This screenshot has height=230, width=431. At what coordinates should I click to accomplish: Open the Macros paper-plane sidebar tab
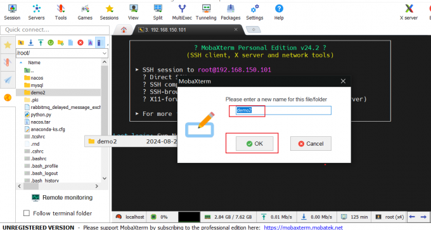8,80
